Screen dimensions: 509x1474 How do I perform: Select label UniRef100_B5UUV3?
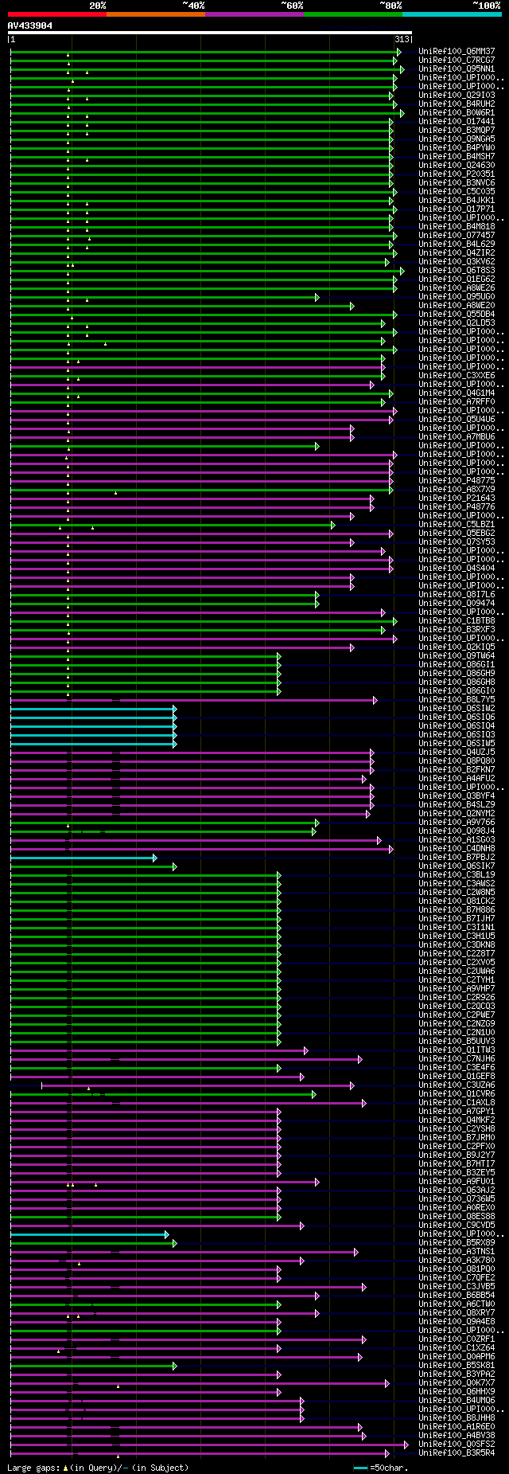point(457,1042)
